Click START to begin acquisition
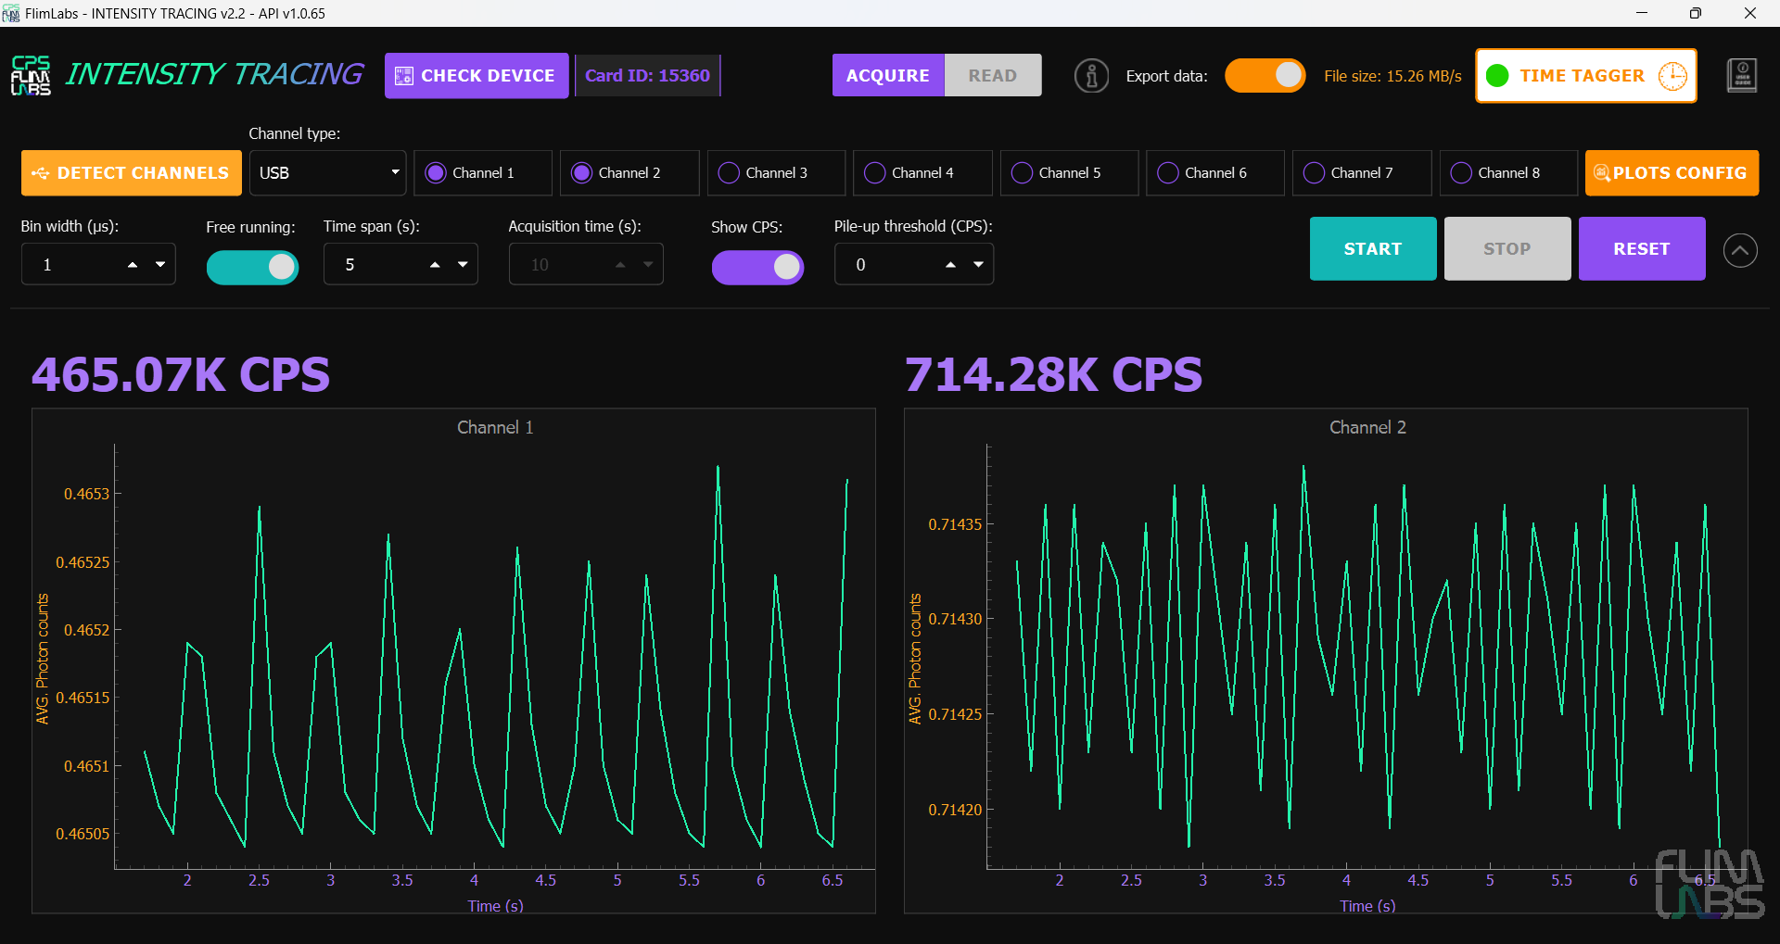Viewport: 1780px width, 944px height. pos(1373,248)
